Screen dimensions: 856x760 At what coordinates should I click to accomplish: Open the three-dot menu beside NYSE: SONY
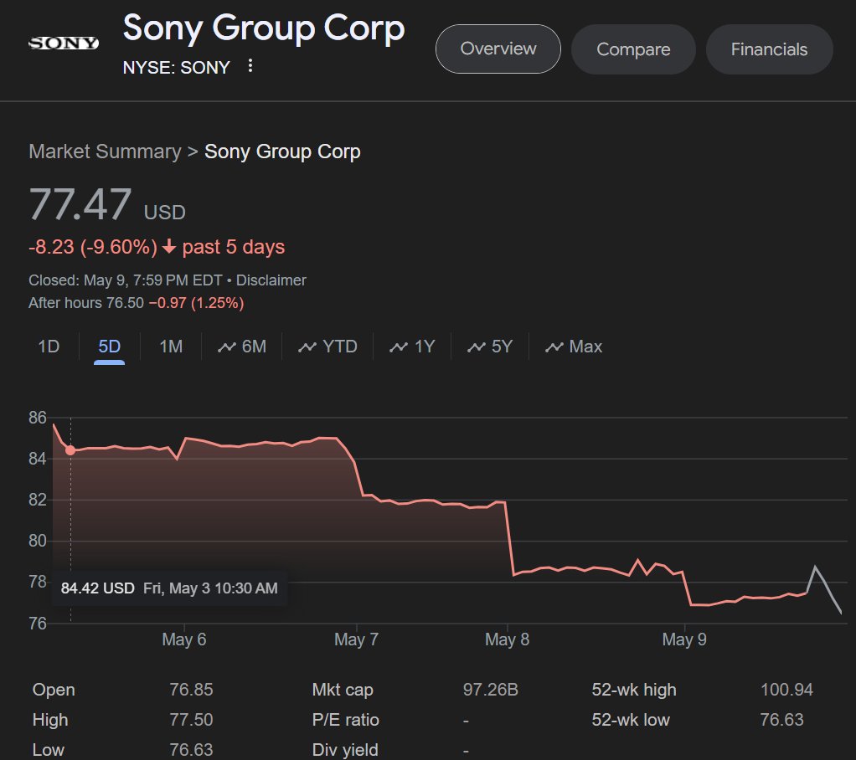coord(250,66)
